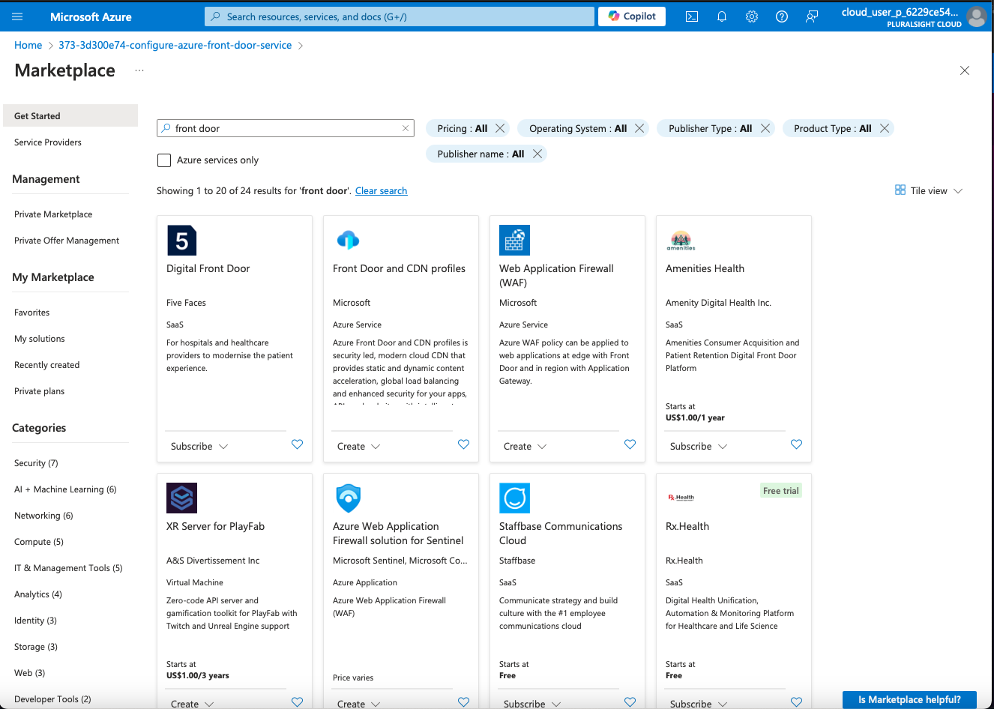Favorite the Digital Front Door offer
Viewport: 994px width, 709px height.
[298, 444]
